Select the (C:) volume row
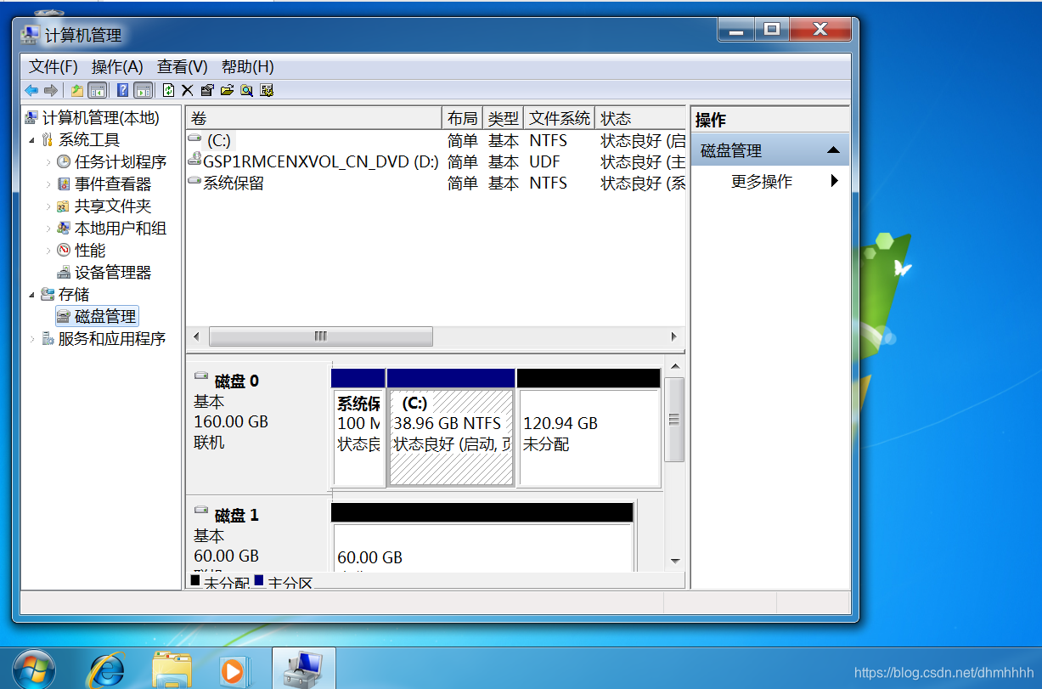The width and height of the screenshot is (1042, 689). (436, 141)
